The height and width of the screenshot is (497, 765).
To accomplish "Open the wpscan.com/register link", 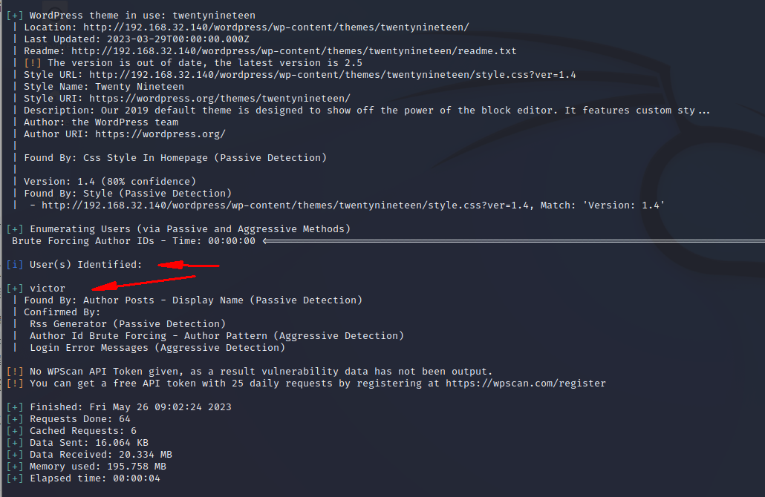I will pyautogui.click(x=525, y=384).
